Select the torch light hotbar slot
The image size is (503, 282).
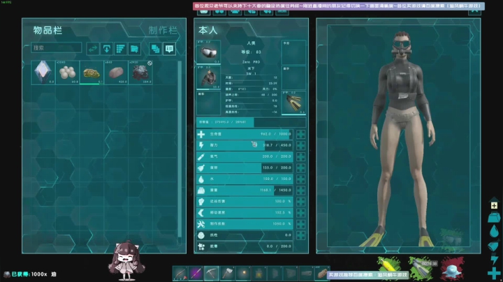click(x=243, y=274)
